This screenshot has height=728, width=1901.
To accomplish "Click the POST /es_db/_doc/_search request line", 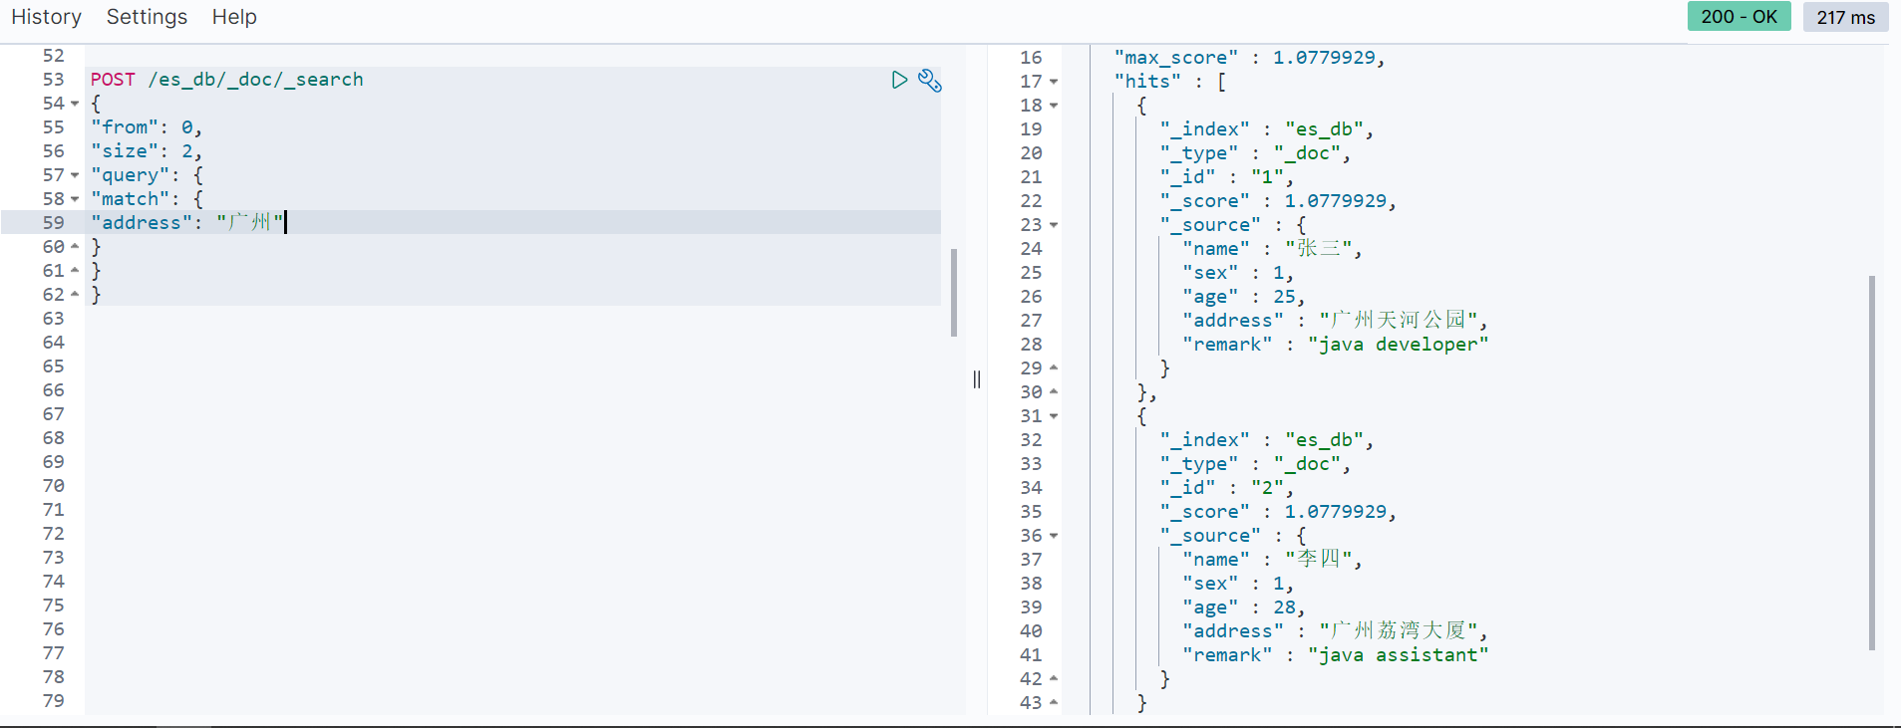I will tap(226, 80).
